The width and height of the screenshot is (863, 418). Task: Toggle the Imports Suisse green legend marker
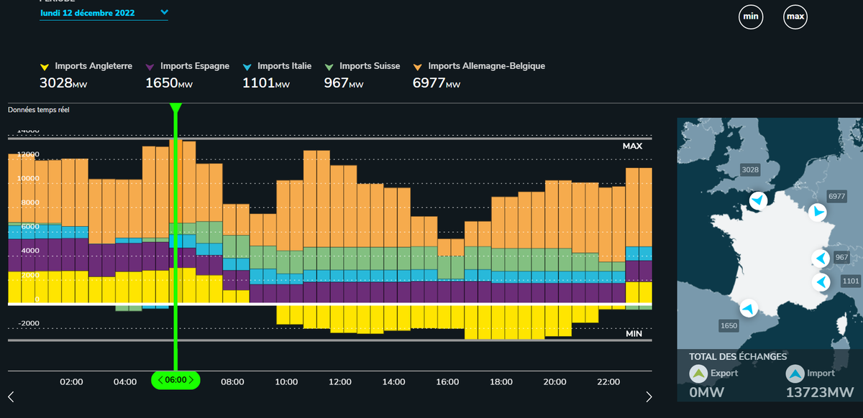[x=329, y=67]
